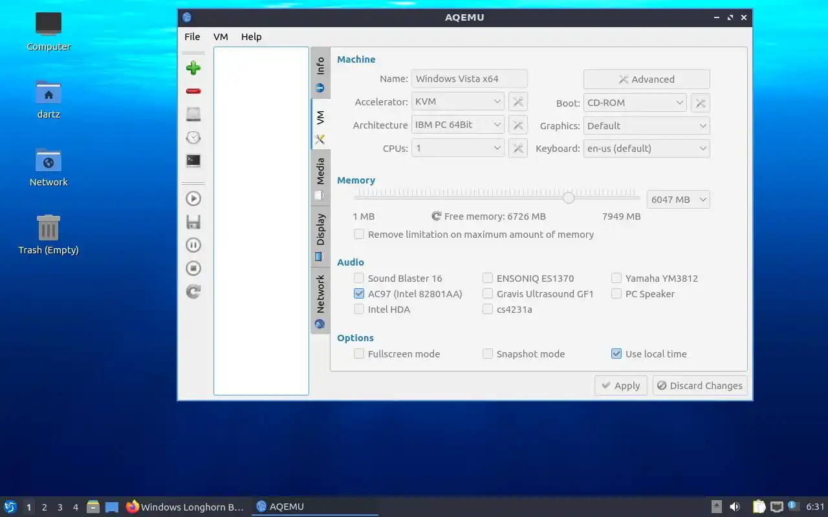Open the File menu

click(192, 37)
